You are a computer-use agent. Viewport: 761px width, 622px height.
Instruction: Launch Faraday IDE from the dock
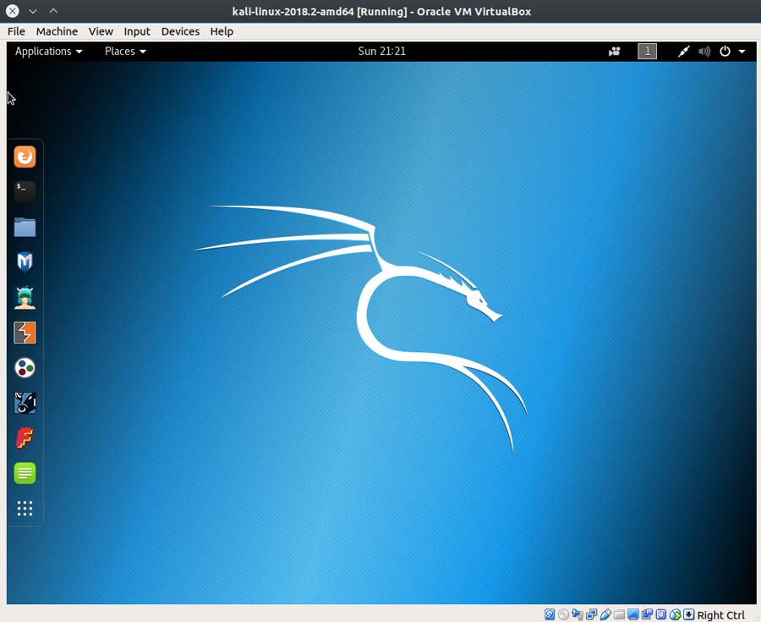25,438
